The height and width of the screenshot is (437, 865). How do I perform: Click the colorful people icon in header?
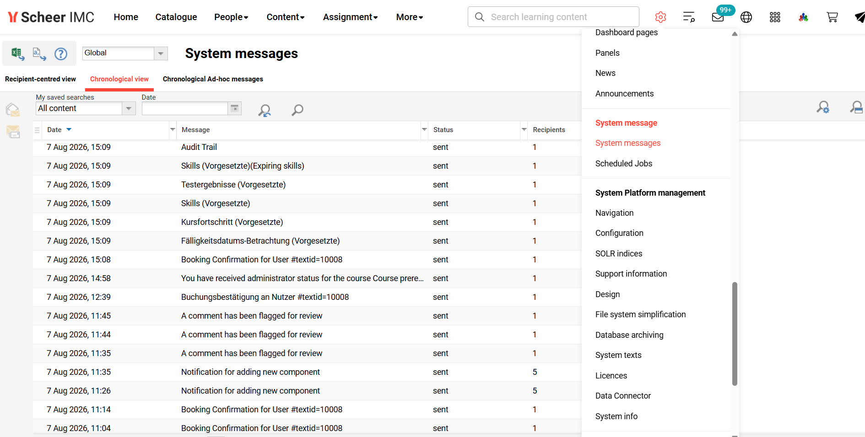pos(803,17)
